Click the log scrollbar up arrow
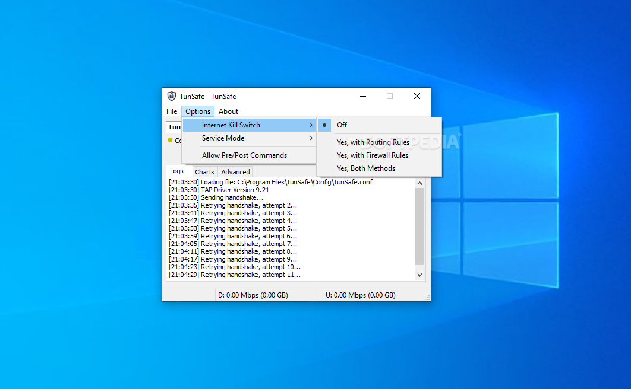This screenshot has width=631, height=389. 419,183
